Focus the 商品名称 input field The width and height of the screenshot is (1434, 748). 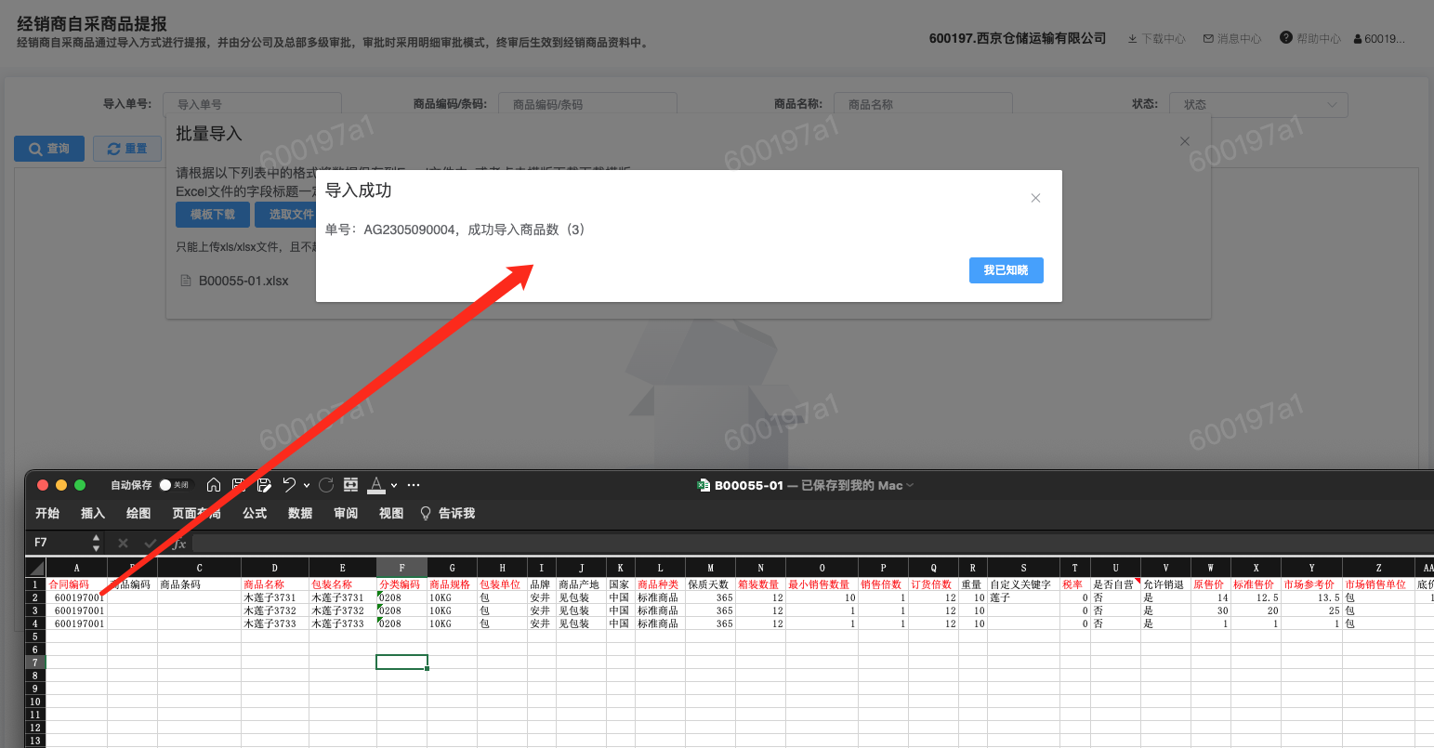coord(923,104)
